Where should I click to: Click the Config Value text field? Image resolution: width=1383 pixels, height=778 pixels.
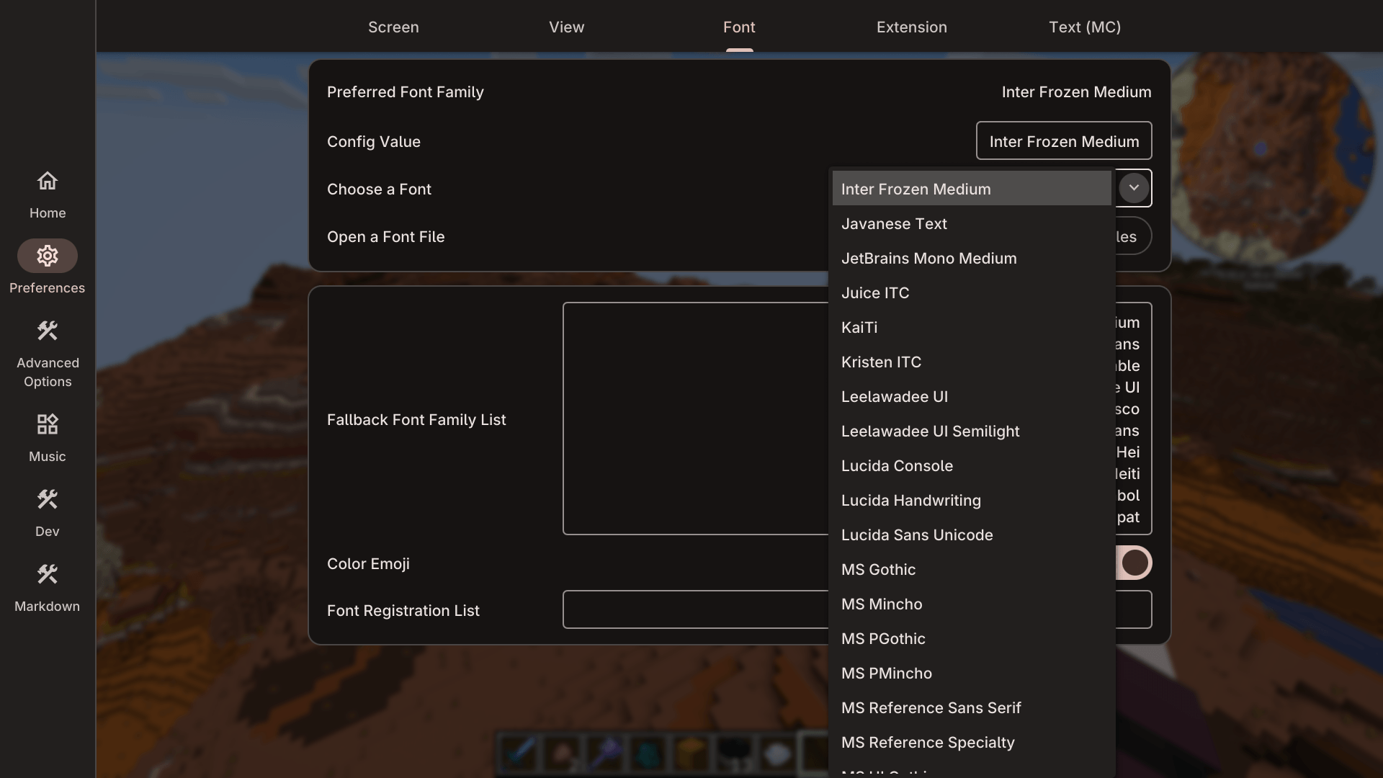click(x=1063, y=141)
